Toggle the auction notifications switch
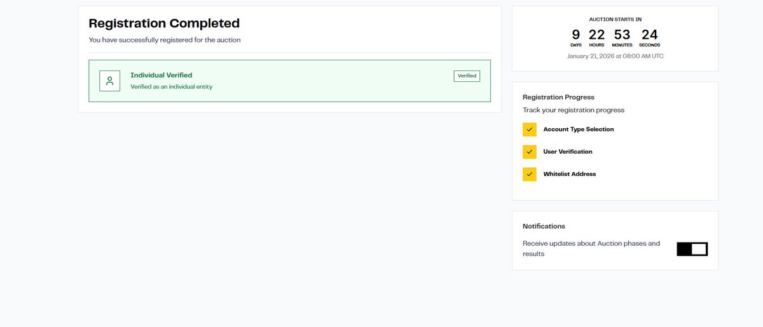763x327 pixels. (692, 249)
